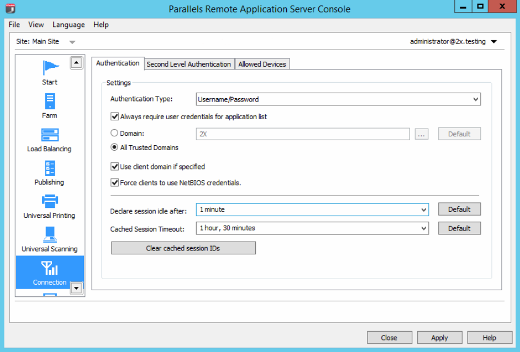
Task: Click the greyed-out Default button beside Domain field
Action: click(x=459, y=134)
